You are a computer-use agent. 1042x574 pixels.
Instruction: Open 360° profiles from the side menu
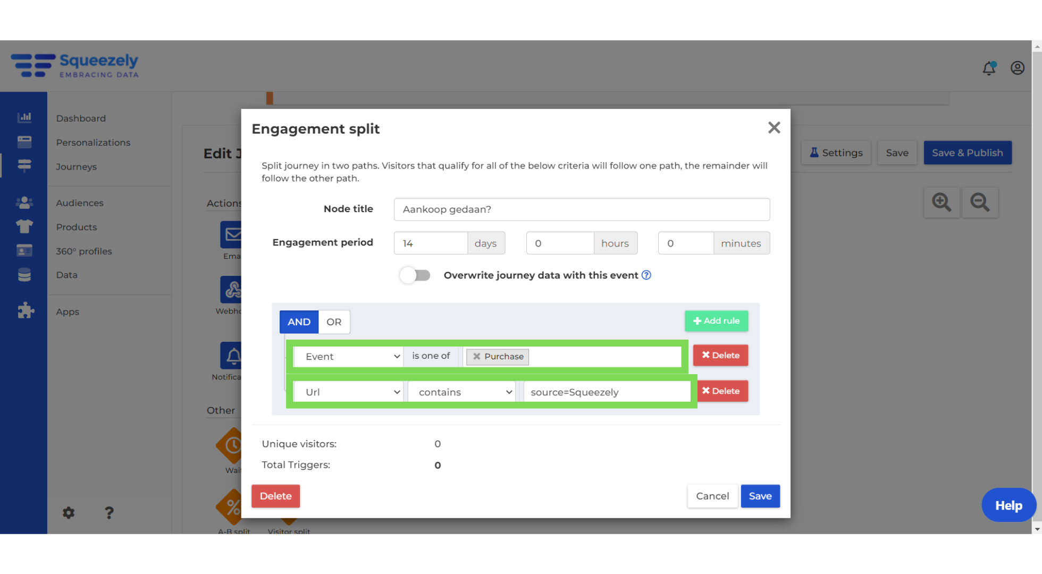pos(84,251)
